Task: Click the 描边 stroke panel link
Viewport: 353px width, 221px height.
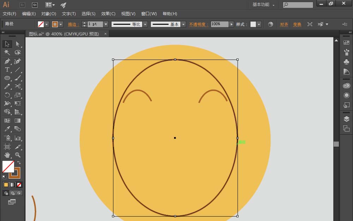Action: [x=73, y=24]
